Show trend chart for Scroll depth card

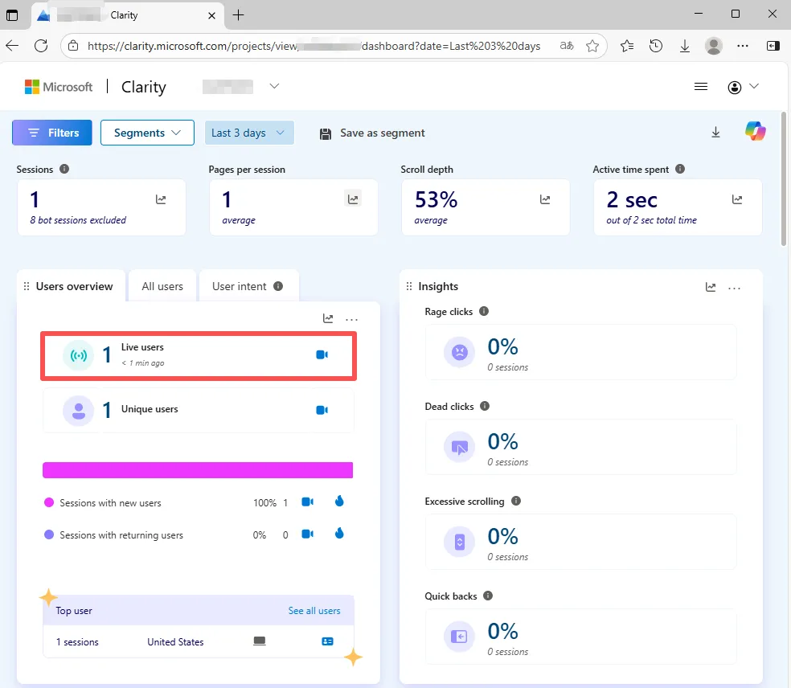click(545, 199)
